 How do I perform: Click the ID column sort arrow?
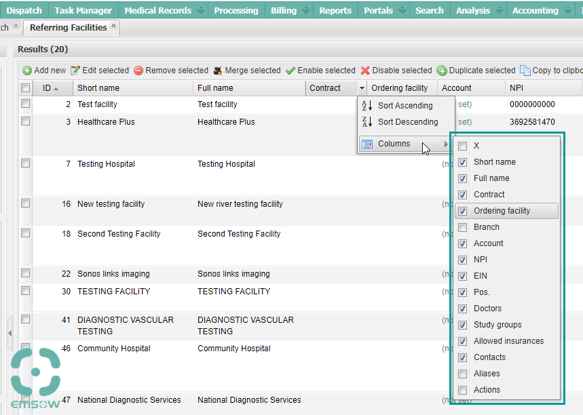click(x=56, y=88)
